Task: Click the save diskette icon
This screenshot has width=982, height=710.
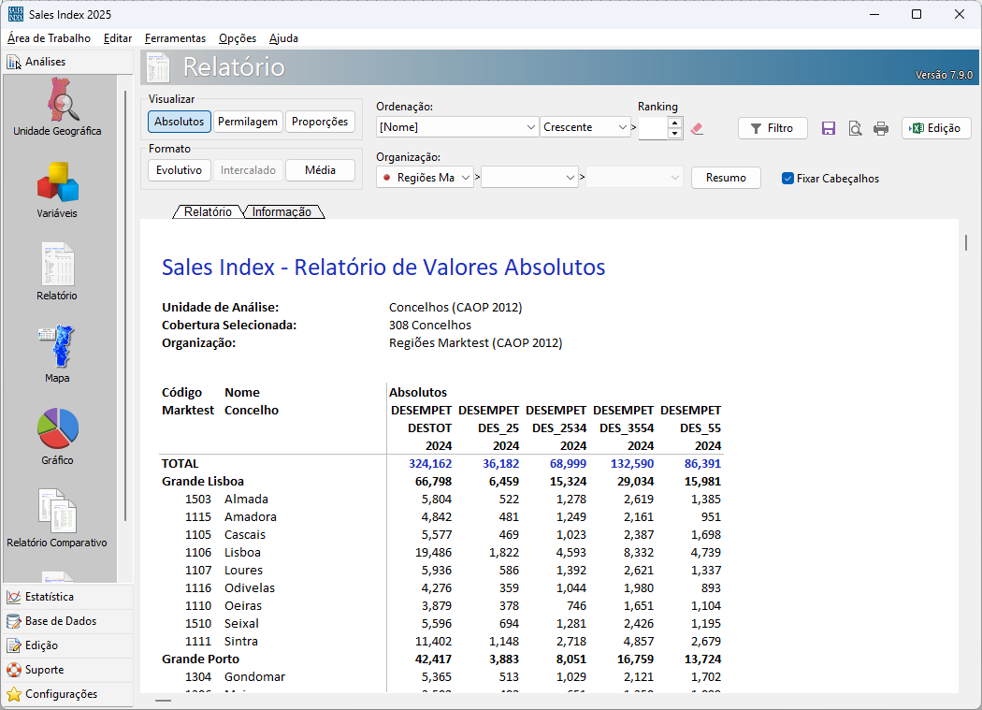Action: [829, 129]
